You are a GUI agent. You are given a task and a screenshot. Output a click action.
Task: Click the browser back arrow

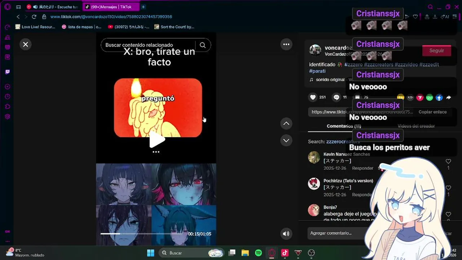pyautogui.click(x=18, y=17)
